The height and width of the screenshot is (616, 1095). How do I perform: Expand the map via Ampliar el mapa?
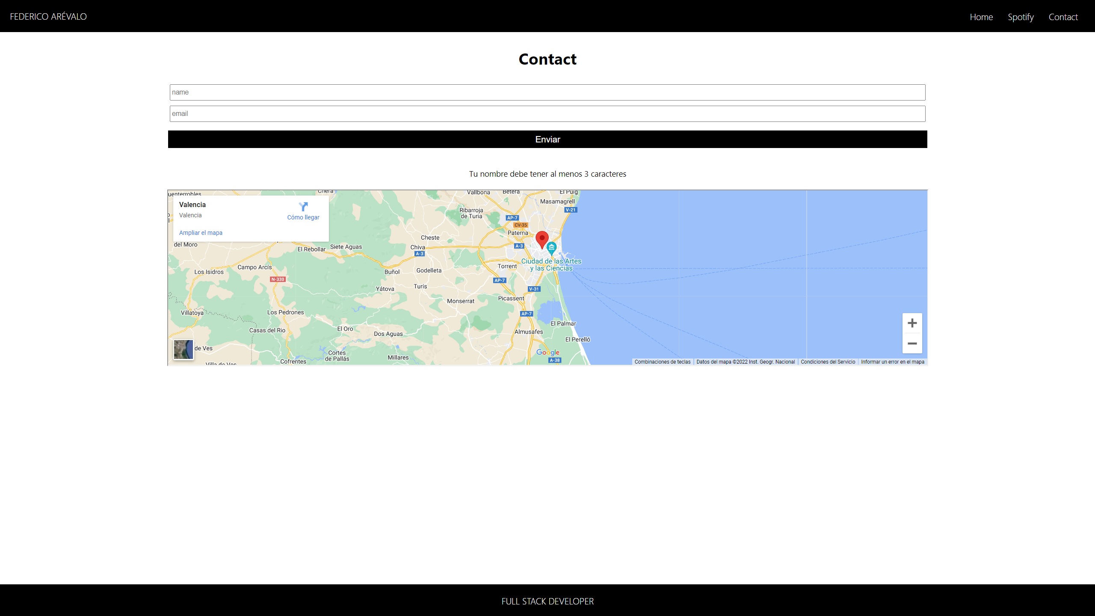tap(201, 232)
